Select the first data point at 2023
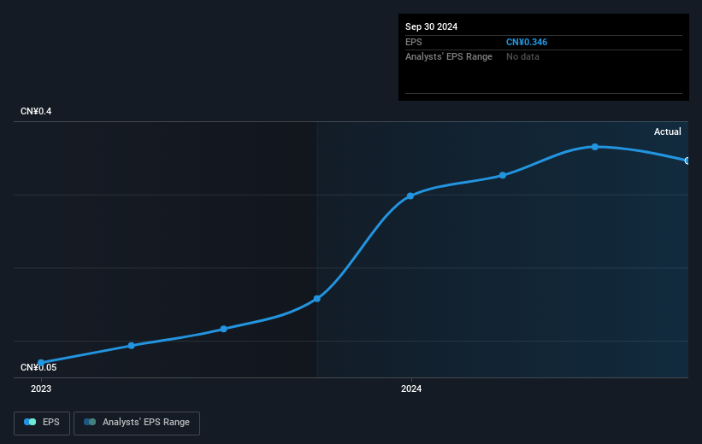702x444 pixels. (x=41, y=363)
